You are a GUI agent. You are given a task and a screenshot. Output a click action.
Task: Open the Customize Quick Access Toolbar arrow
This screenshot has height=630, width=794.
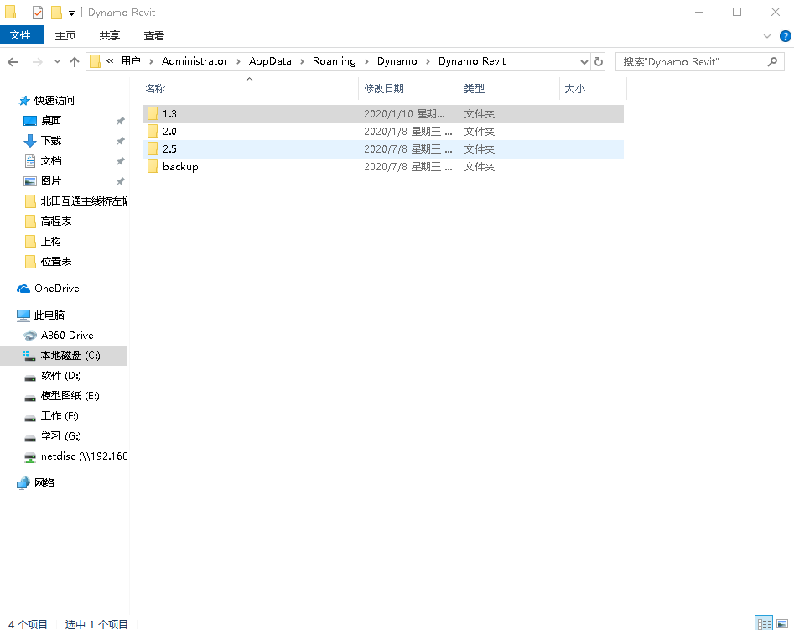pos(71,13)
